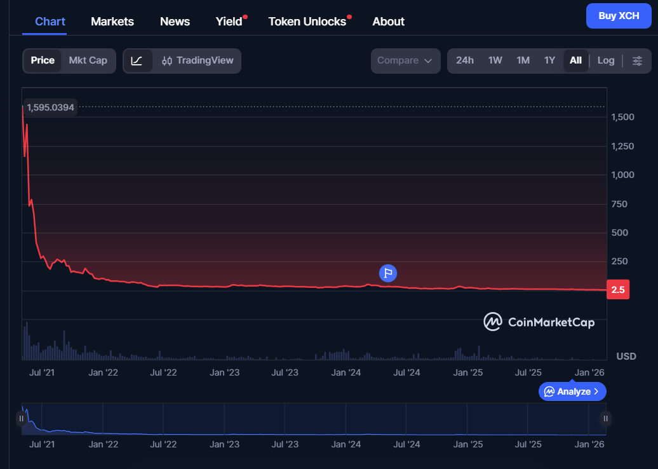
Task: Open the Analyze feature
Action: point(571,391)
